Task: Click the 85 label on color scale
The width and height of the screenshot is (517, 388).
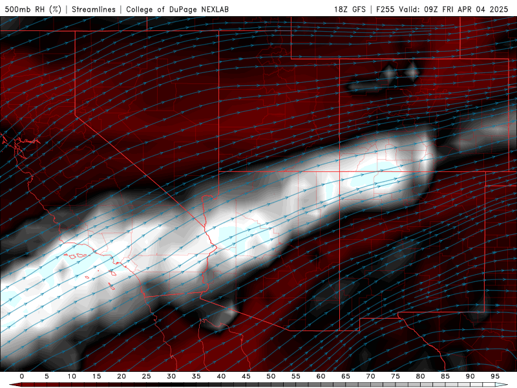Action: pos(445,376)
